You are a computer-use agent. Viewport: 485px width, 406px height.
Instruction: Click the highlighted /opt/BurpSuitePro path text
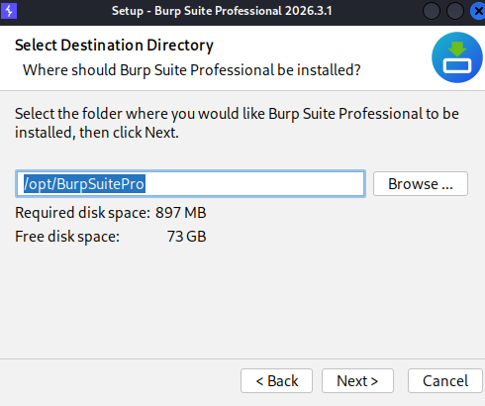point(84,184)
